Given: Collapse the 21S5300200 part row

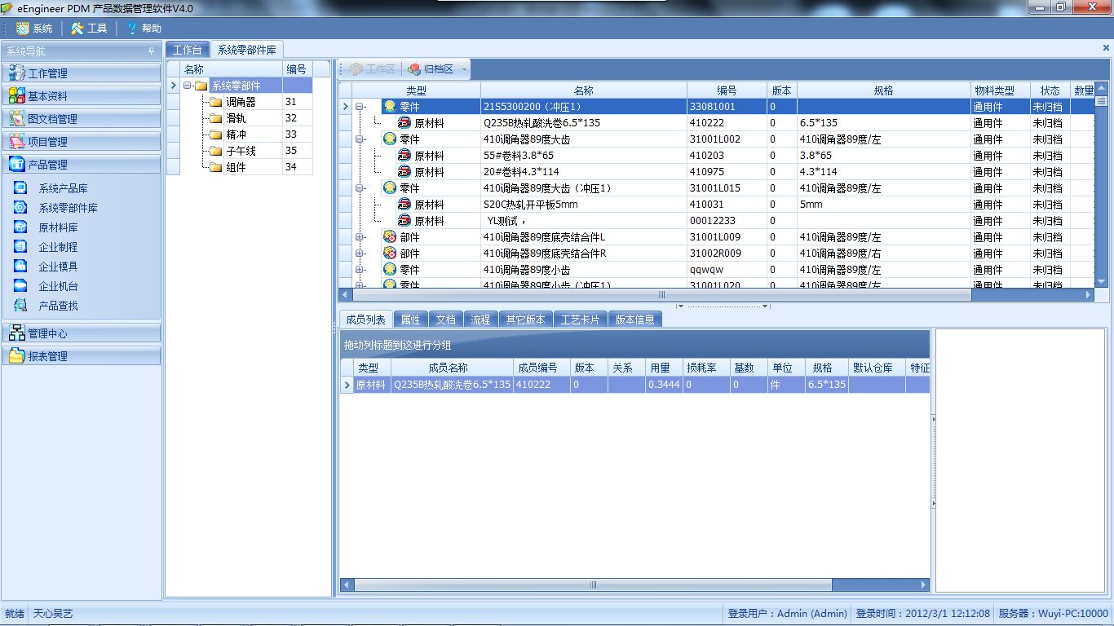Looking at the screenshot, I should pos(360,107).
